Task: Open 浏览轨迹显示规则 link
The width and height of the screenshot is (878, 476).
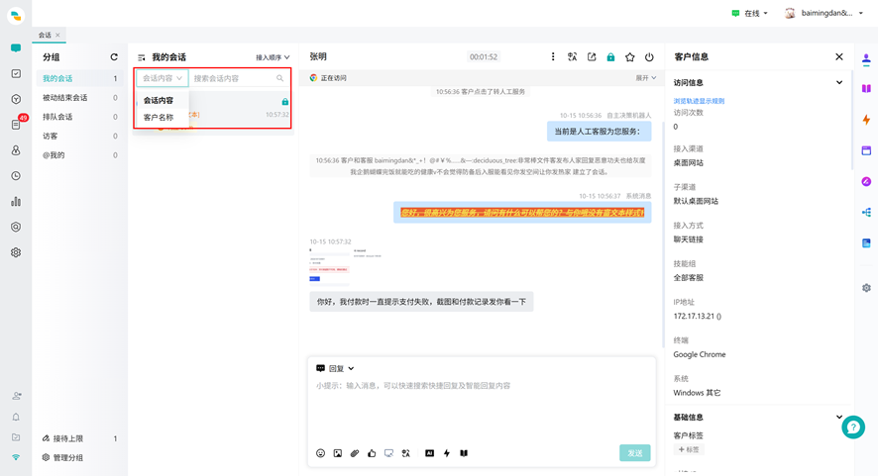Action: tap(699, 101)
